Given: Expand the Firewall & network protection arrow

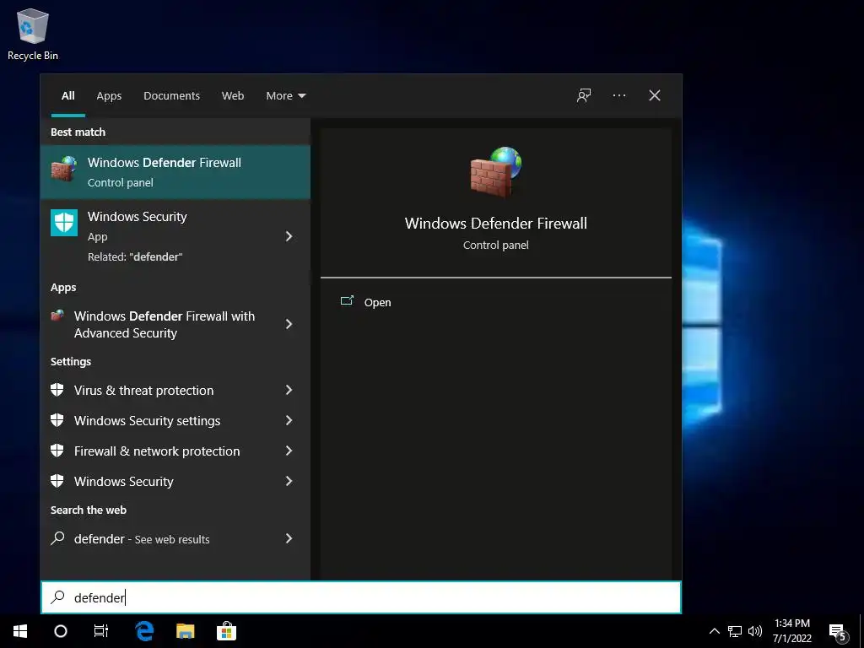Looking at the screenshot, I should coord(289,451).
